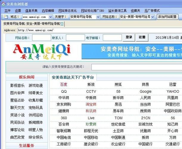182x149 pixels.
Task: Open the 搜狐 link
Action: pos(118,84)
